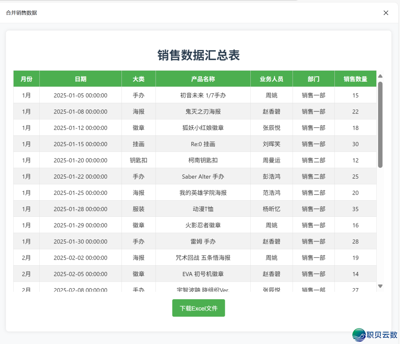
Task: Click the quantity cell 35
Action: tap(355, 209)
